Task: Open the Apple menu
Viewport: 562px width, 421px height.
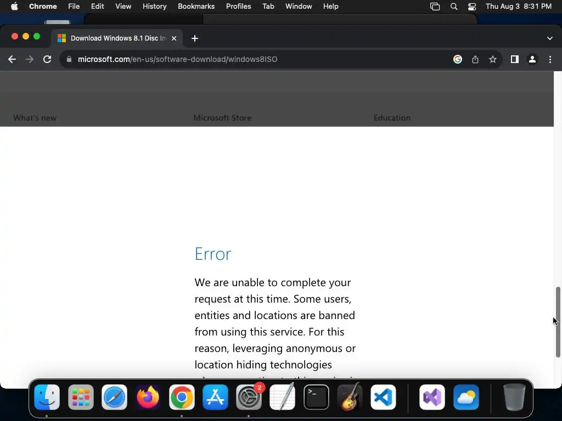Action: [14, 6]
